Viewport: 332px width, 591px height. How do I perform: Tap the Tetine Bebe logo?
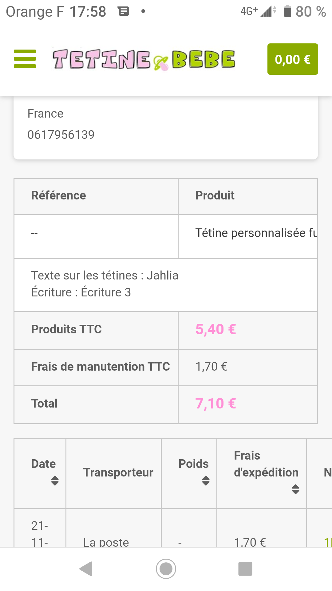144,59
